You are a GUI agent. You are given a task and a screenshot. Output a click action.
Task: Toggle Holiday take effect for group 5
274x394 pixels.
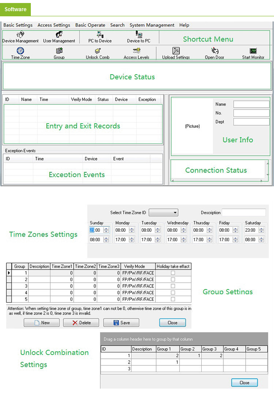pyautogui.click(x=173, y=299)
